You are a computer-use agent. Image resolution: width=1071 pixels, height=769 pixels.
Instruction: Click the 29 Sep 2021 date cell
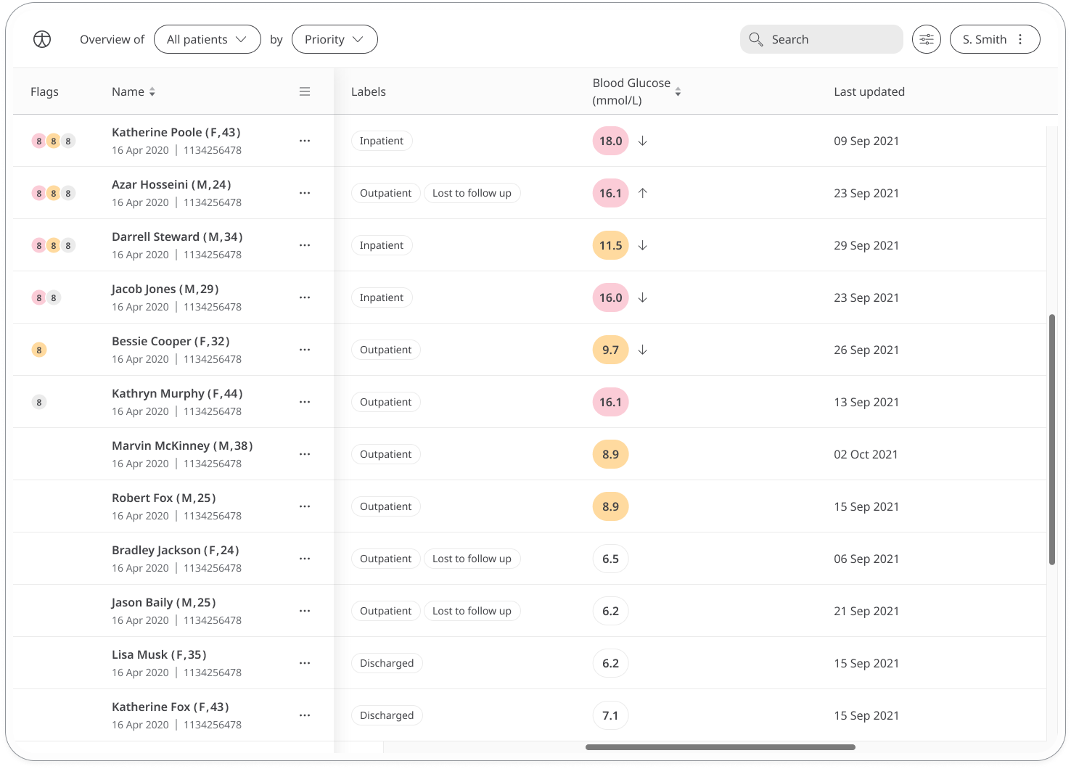coord(866,245)
